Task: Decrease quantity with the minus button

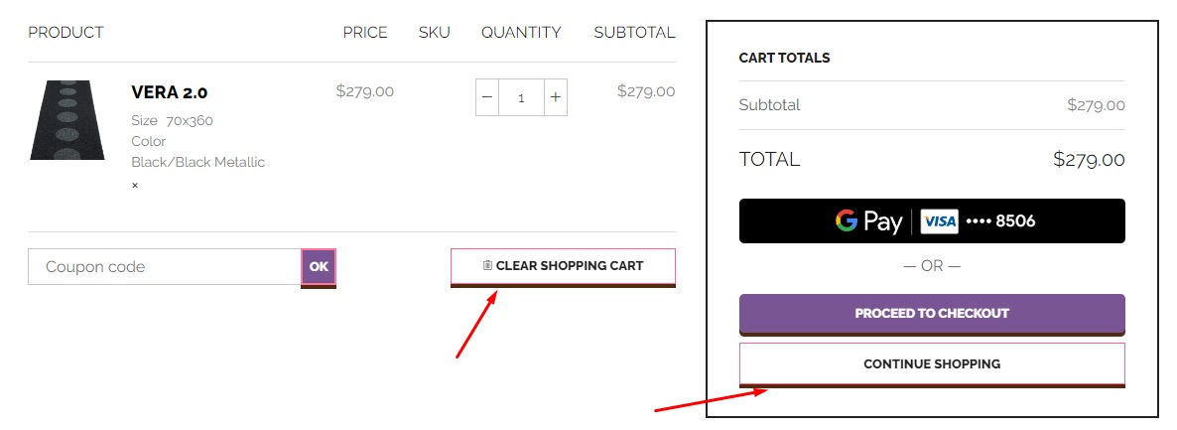Action: coord(487,97)
